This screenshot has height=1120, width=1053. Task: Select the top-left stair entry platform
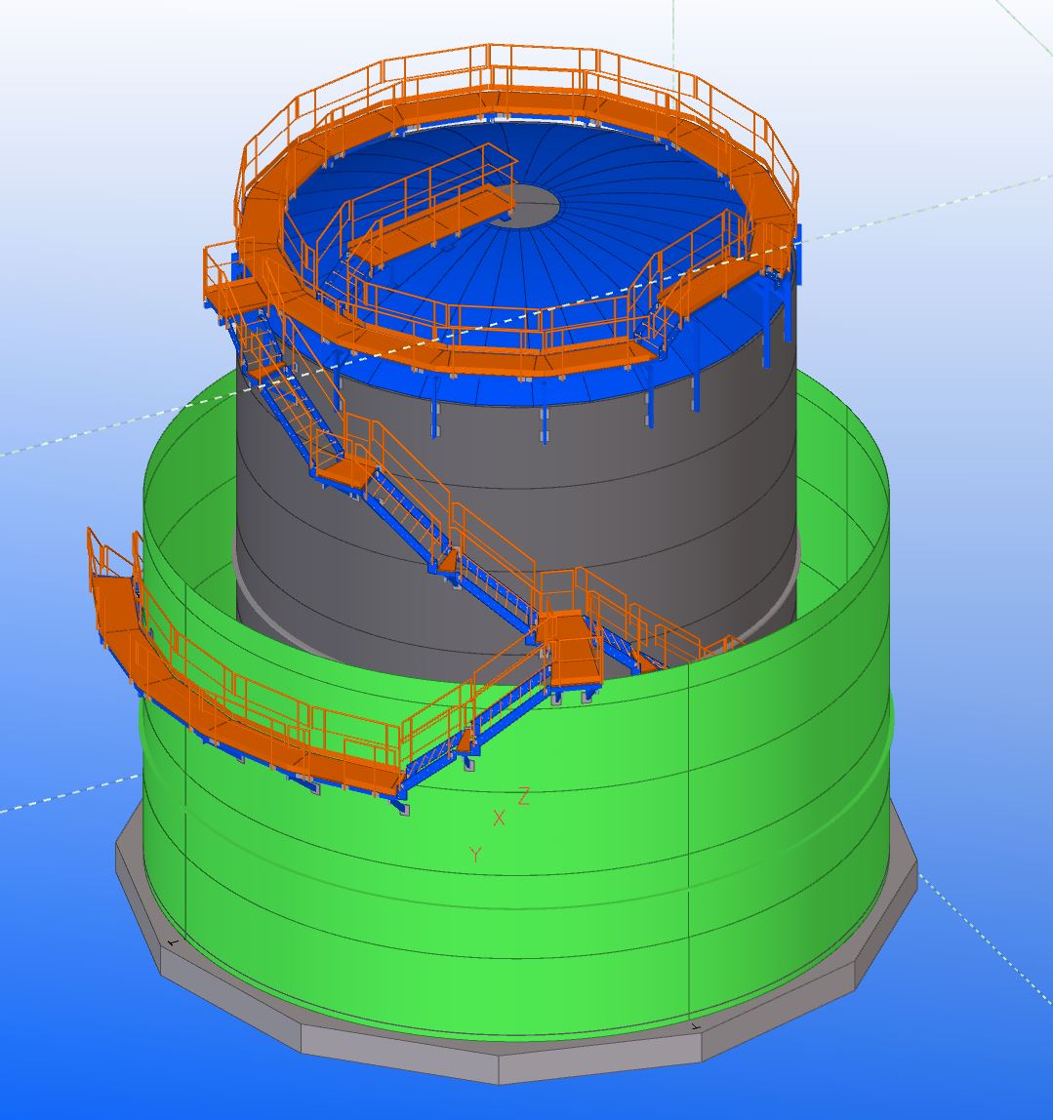(232, 293)
